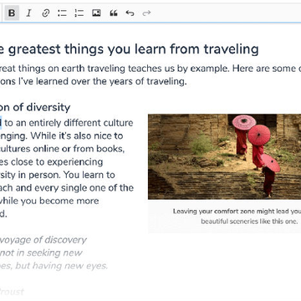Viewport: 301px width, 301px height.
Task: Click the line "every single one of the"
Action: (85, 188)
